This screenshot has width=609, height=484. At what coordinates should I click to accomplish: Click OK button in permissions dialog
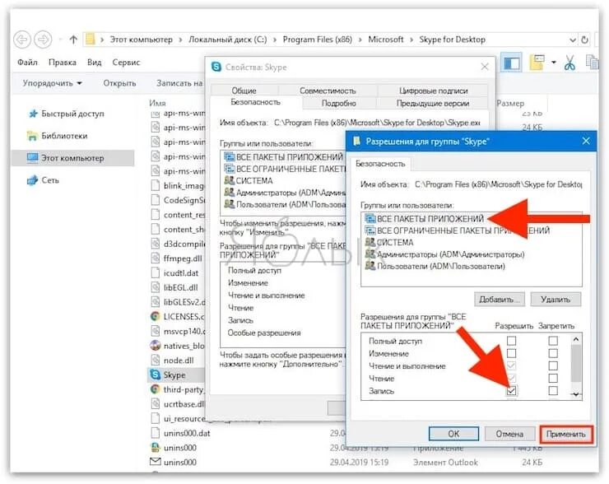point(453,434)
